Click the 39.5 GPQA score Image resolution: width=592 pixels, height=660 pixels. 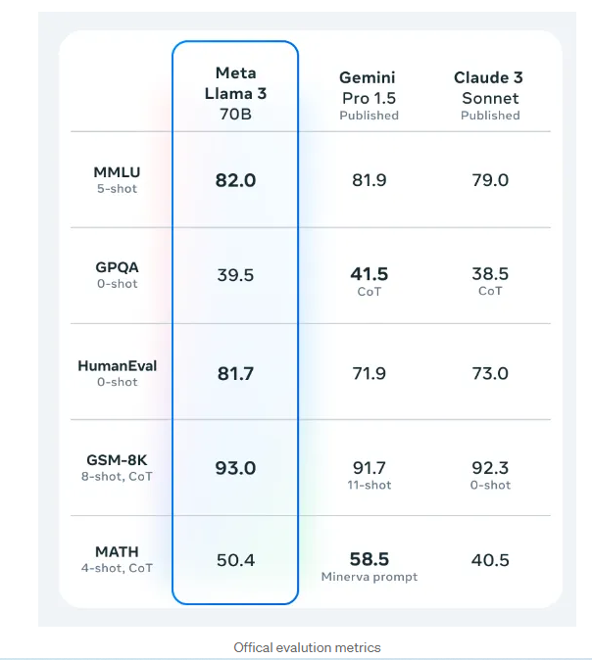(x=235, y=275)
